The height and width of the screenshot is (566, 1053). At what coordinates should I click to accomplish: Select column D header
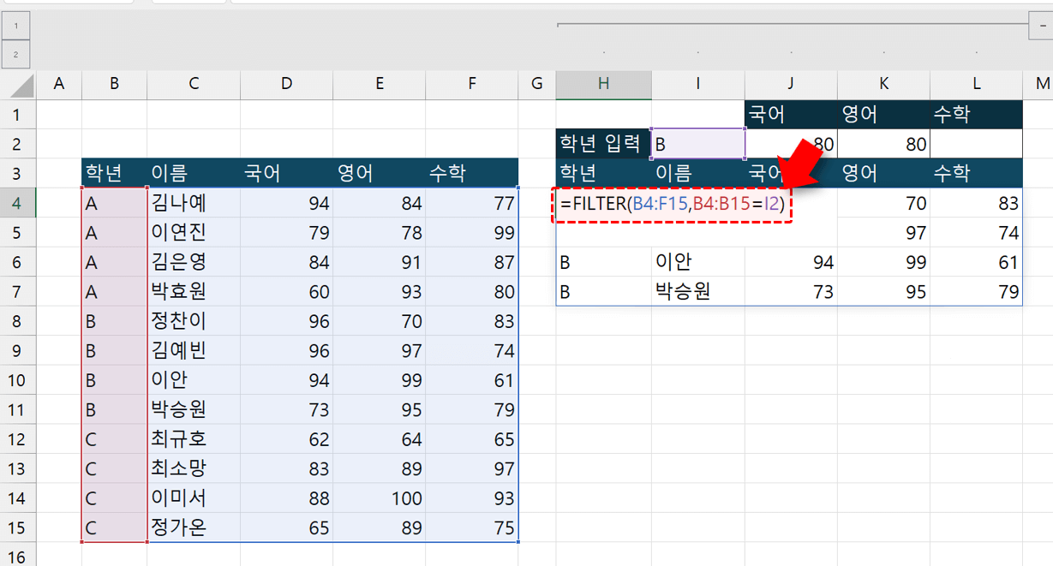point(286,84)
